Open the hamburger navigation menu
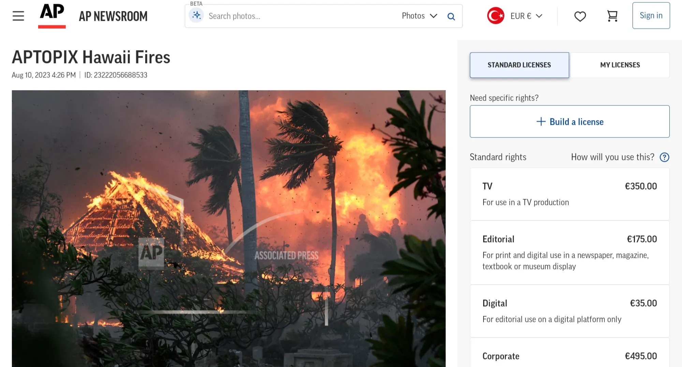Viewport: 682px width, 367px height. click(x=18, y=16)
